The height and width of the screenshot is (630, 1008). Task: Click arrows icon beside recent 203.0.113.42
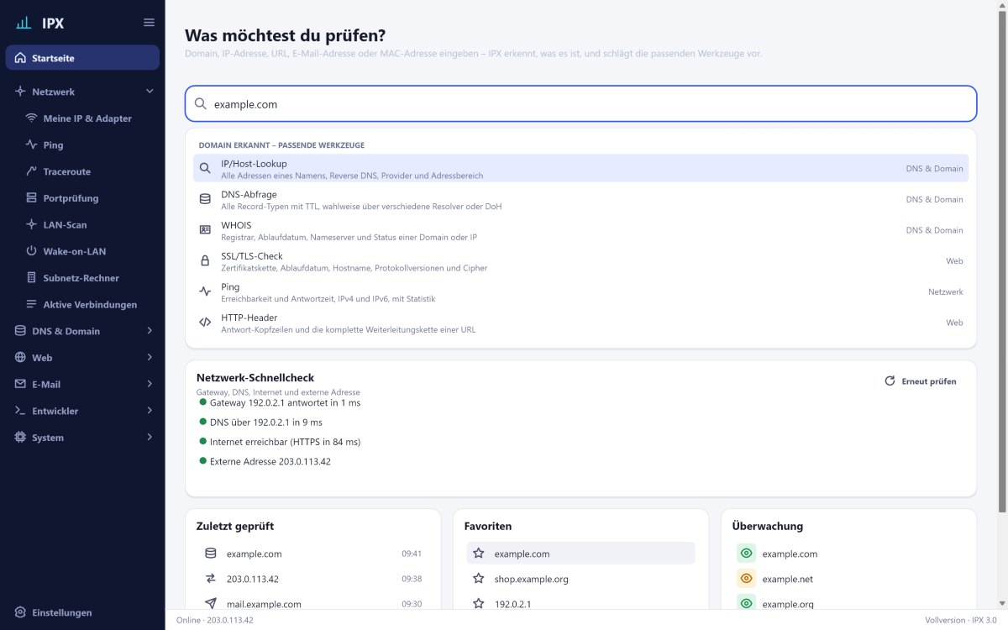[211, 579]
